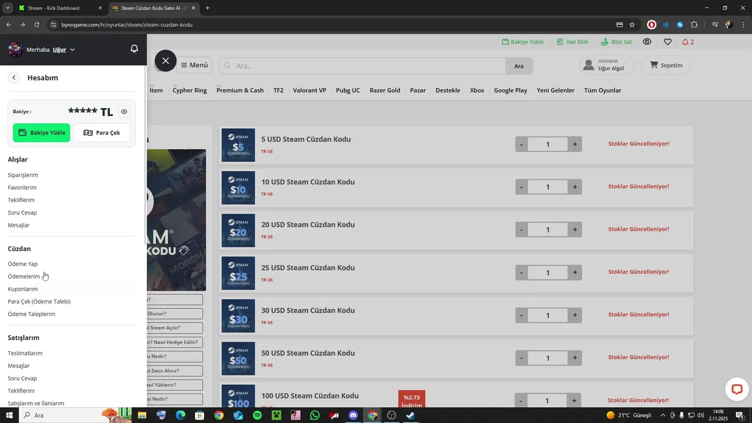Open a new browser tab

point(207,8)
